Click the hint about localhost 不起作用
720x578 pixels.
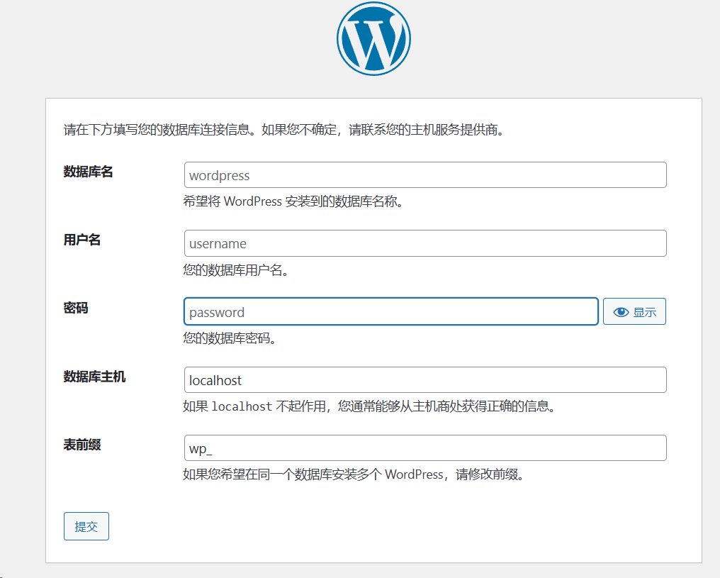[369, 406]
